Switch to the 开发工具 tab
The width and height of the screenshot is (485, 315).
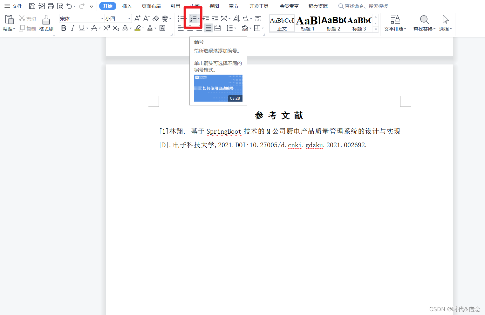[259, 6]
